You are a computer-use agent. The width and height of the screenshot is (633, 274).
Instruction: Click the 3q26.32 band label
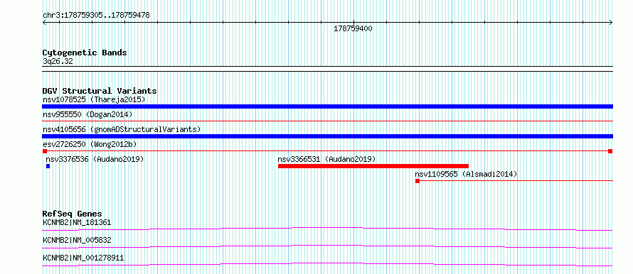(x=58, y=62)
